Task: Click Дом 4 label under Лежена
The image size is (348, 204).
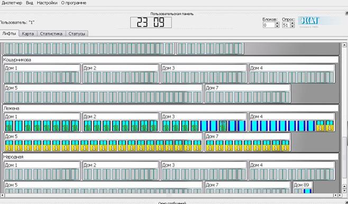Action: [256, 116]
